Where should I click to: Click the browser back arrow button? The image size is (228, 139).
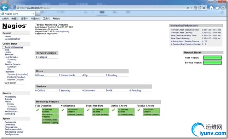click(x=4, y=7)
